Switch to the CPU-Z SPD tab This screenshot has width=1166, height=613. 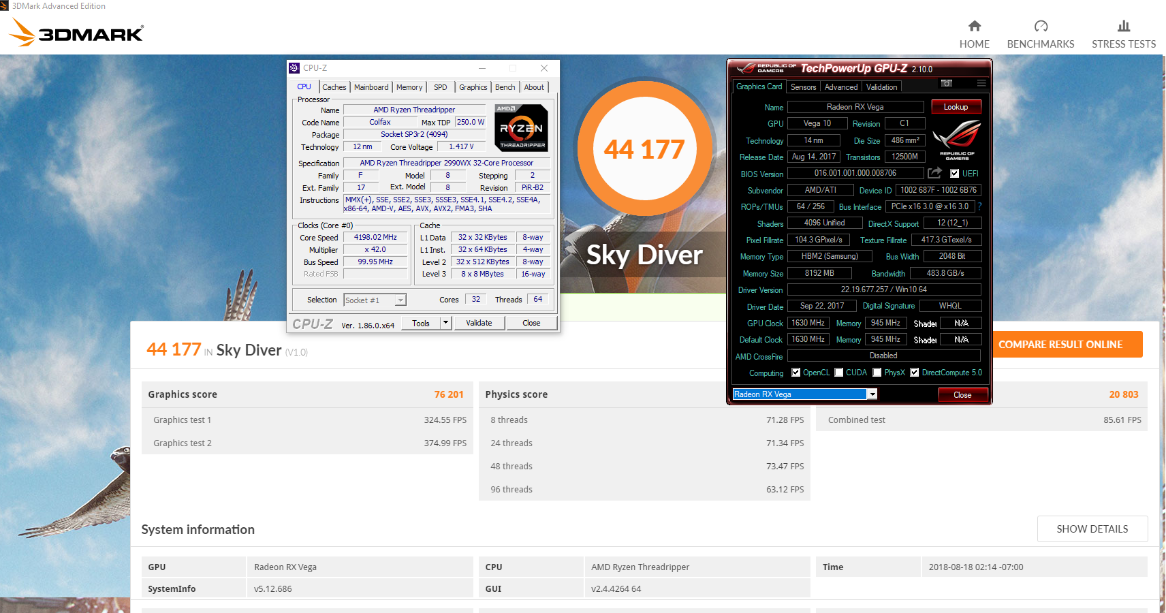coord(441,87)
